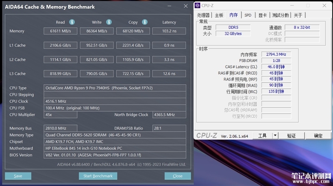Screen dimensions: 333x186
Task: Click the L1 Cache Read value 2106.6 GB/s
Action: [x=60, y=45]
